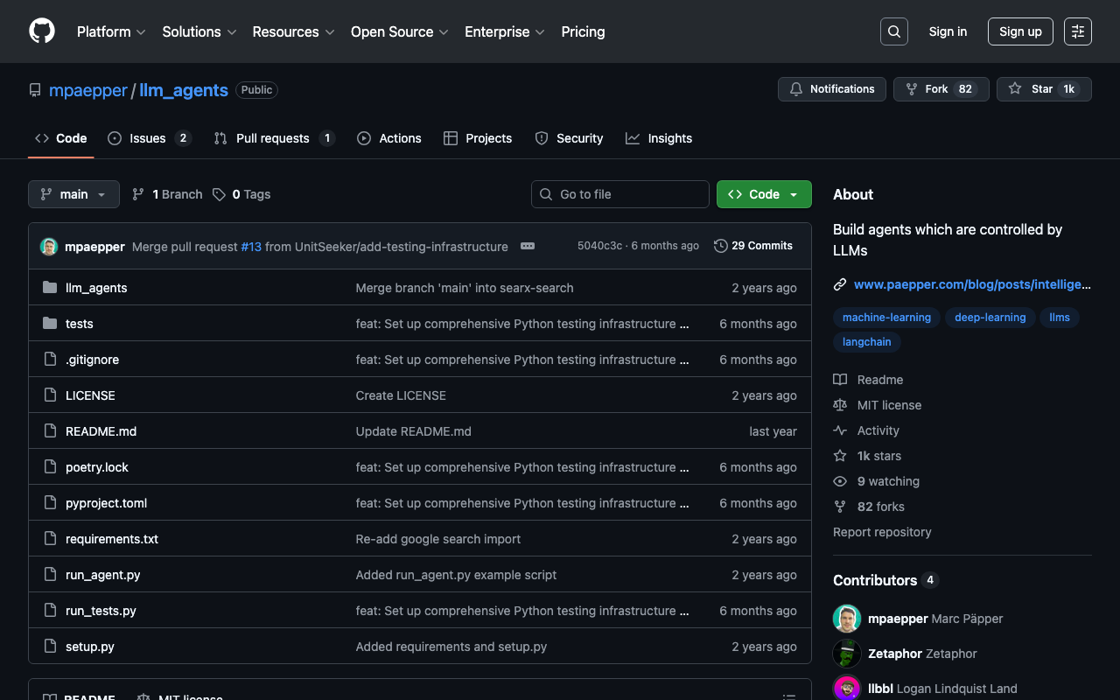Open the appearance settings icon beside Sign up
This screenshot has width=1120, height=700.
(x=1077, y=31)
